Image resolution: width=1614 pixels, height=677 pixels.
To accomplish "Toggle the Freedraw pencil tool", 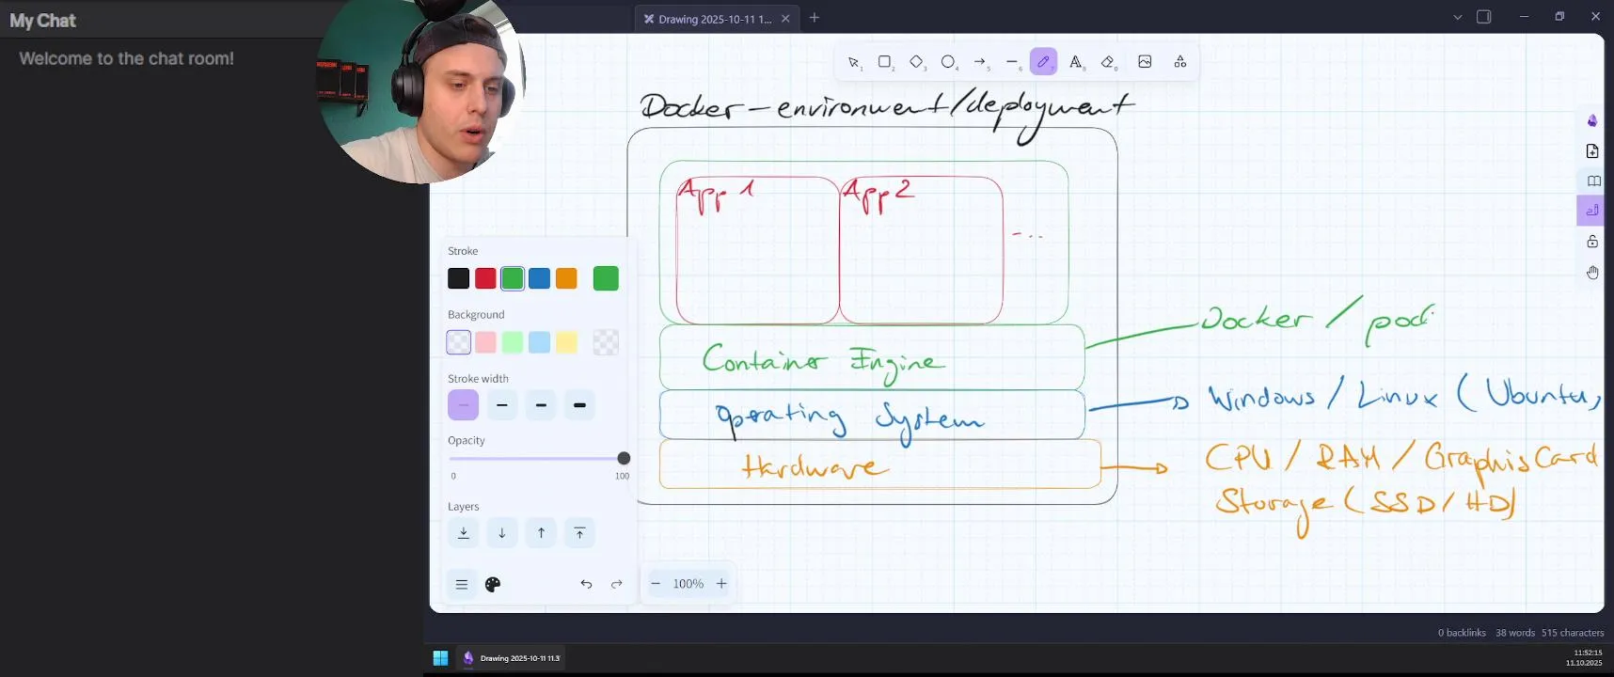I will [x=1044, y=62].
